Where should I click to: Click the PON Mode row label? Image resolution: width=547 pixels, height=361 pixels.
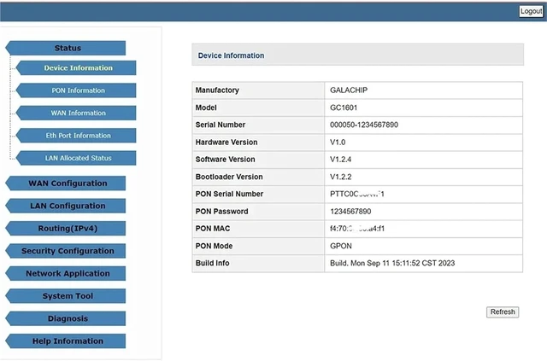coord(214,246)
